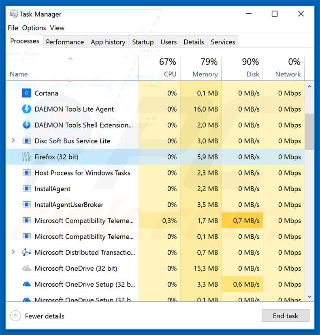This screenshot has height=335, width=320.
Task: Open the File menu
Action: click(x=13, y=28)
